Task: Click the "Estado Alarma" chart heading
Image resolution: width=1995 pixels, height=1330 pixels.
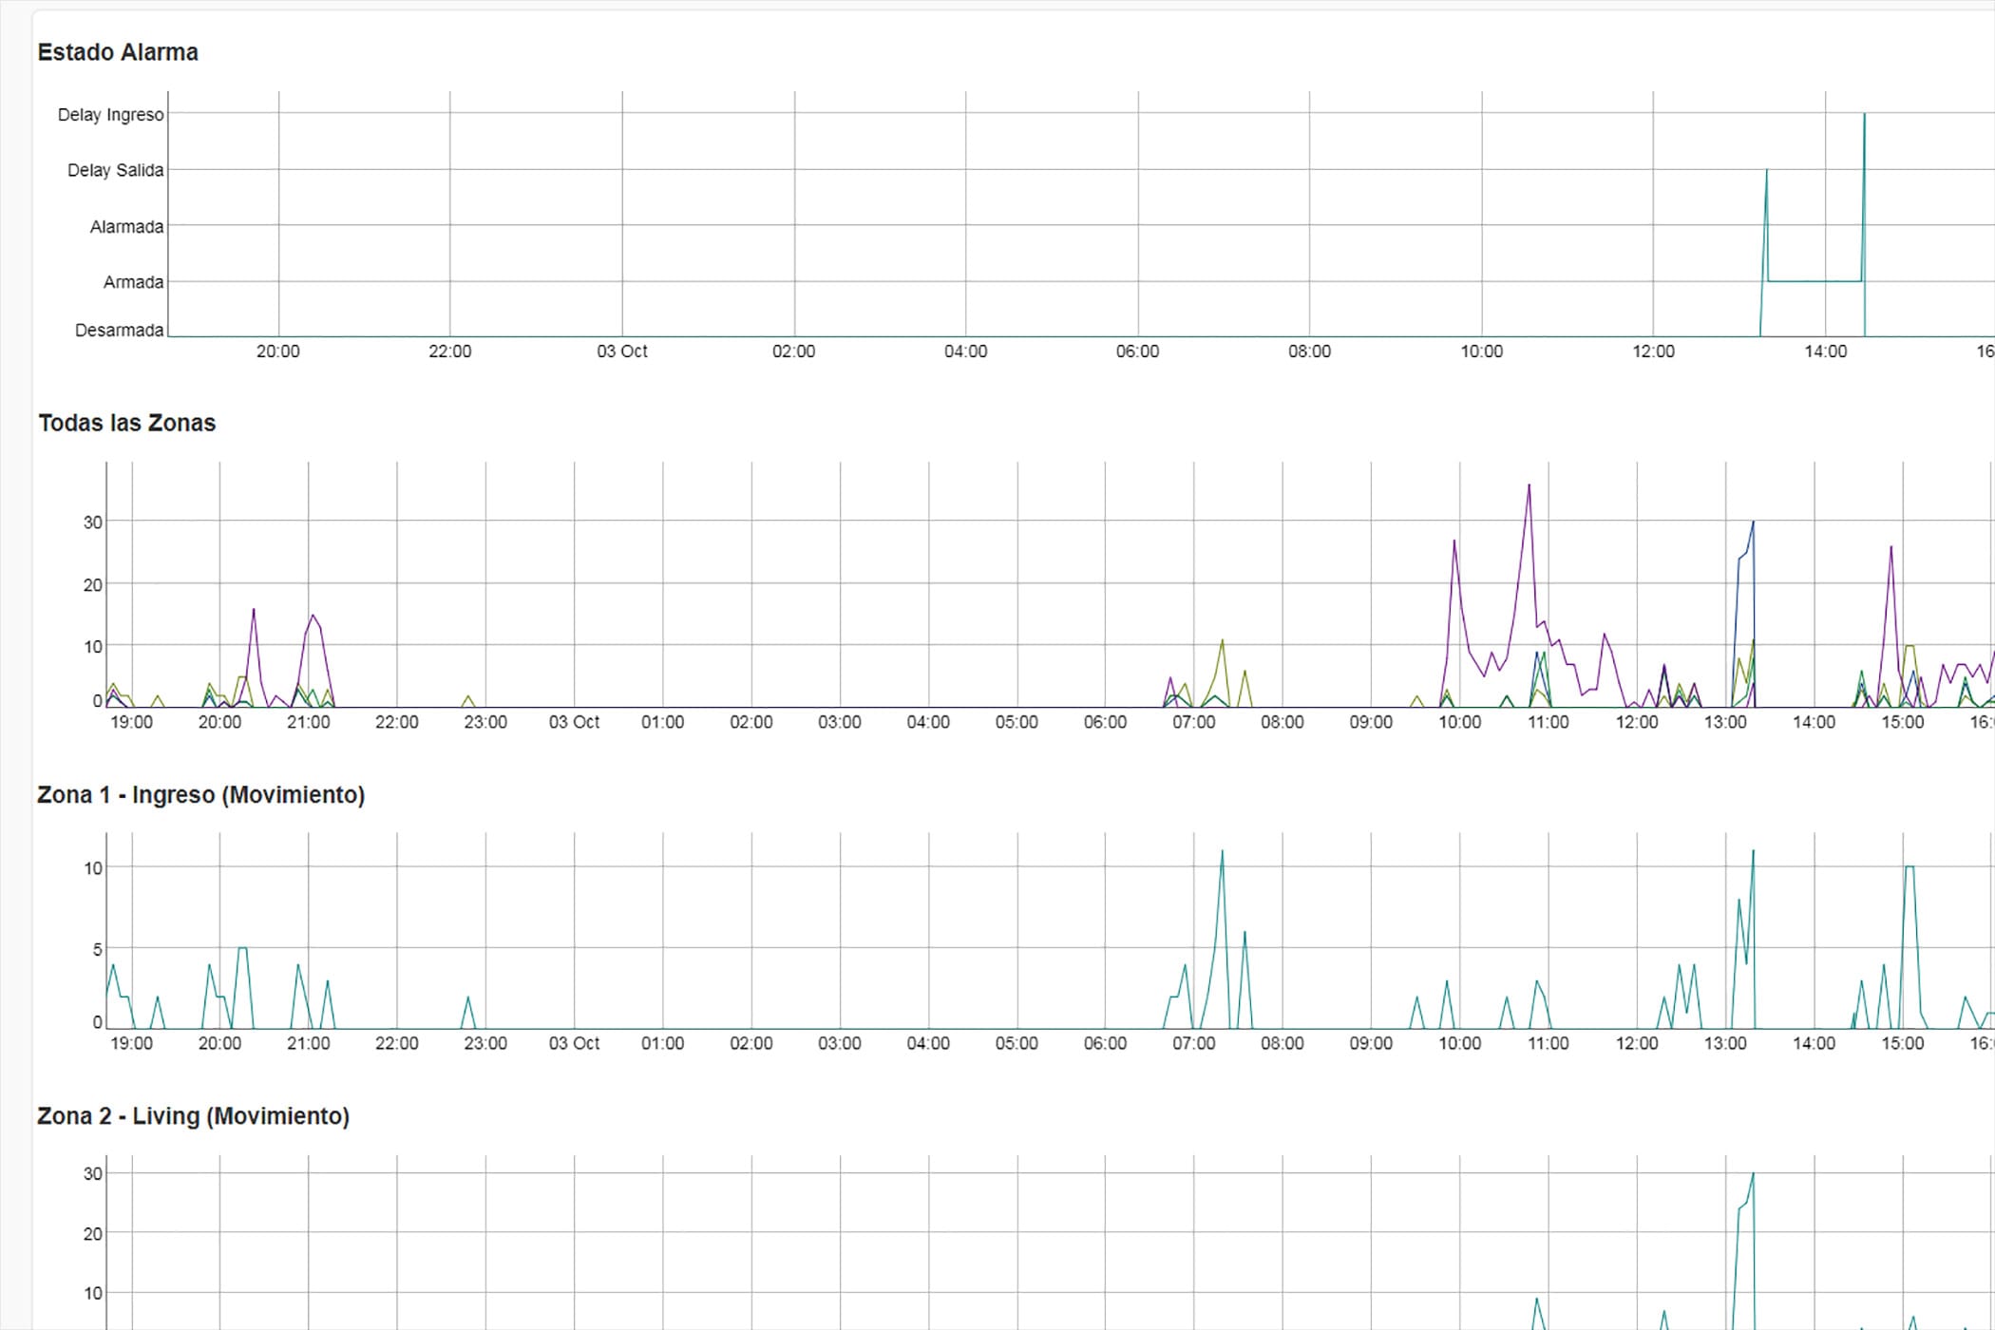Action: coord(118,52)
